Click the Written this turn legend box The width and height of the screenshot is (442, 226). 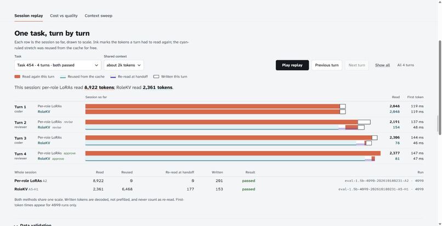point(156,77)
